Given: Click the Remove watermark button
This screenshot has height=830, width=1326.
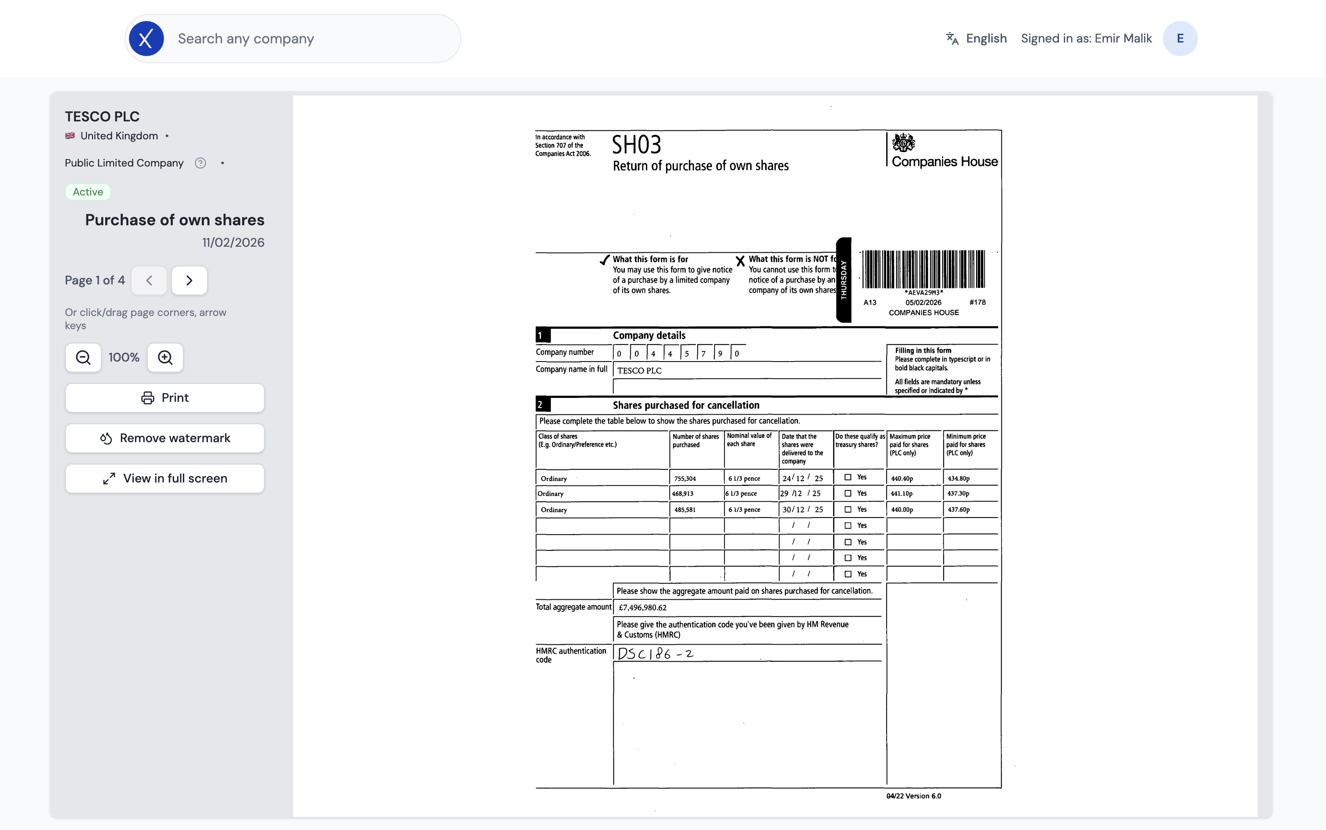Looking at the screenshot, I should click(x=164, y=438).
